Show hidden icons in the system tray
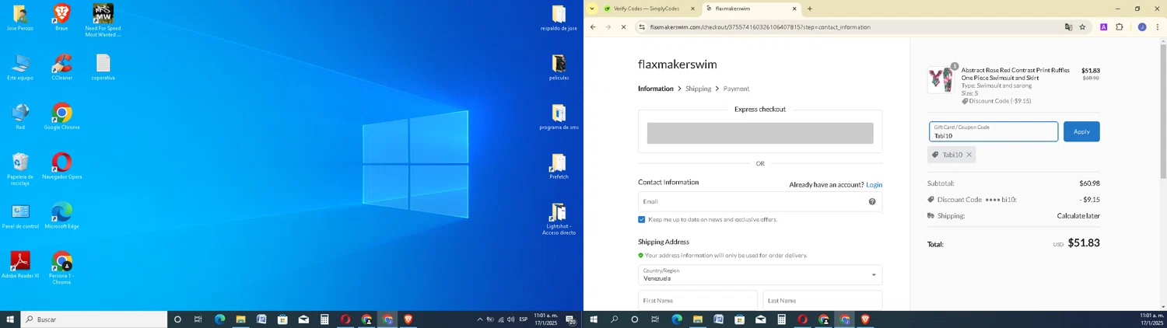The image size is (1167, 328). [479, 319]
